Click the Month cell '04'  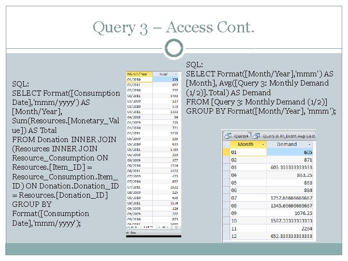[x=248, y=175]
